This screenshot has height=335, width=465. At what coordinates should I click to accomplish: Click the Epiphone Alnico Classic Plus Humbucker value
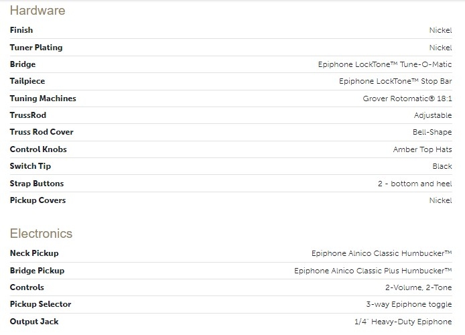(x=373, y=271)
